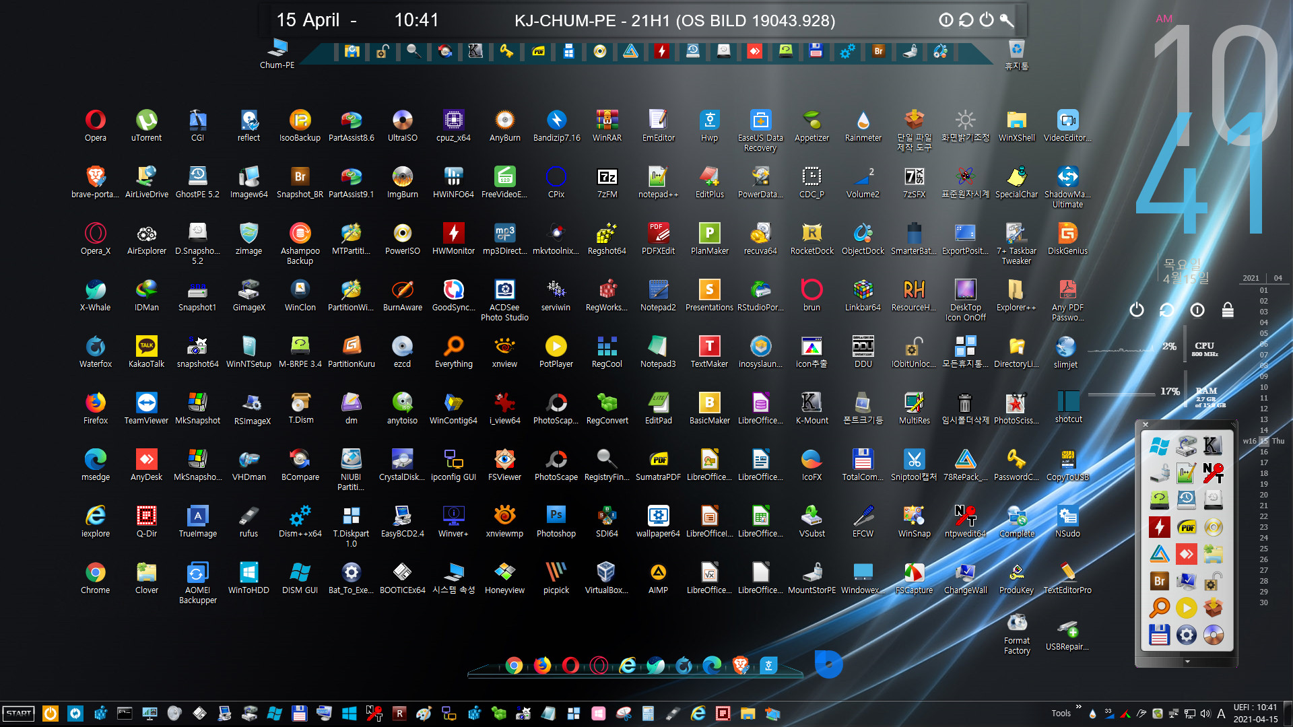Open the Chrome desktop shortcut

[95, 578]
